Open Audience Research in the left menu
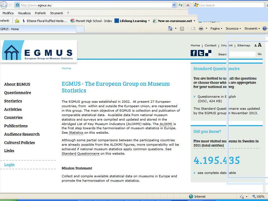The height and width of the screenshot is (201, 268). pyautogui.click(x=22, y=134)
